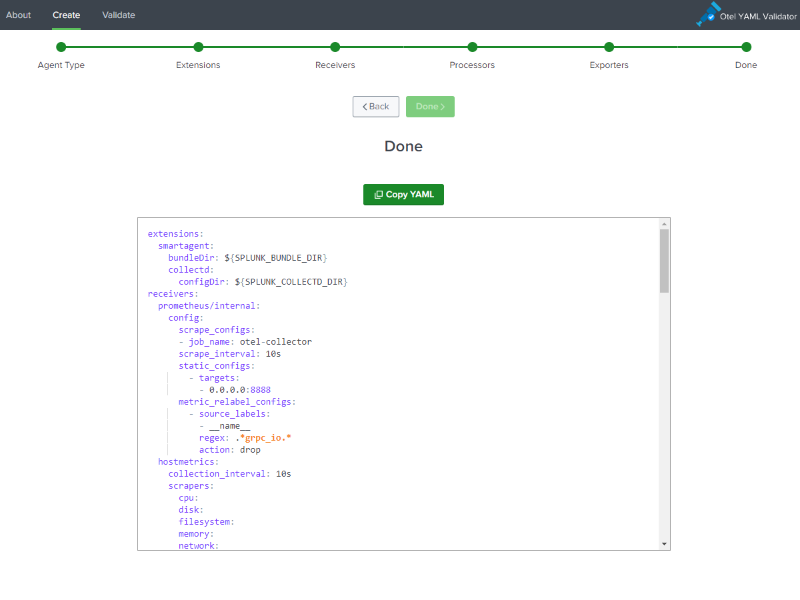
Task: Click the '0.0.0.0:8888' target value
Action: click(x=240, y=390)
